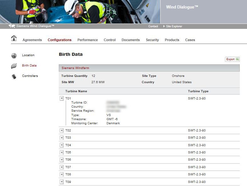Click SWT-2.3-93 in the T01 row

click(197, 99)
